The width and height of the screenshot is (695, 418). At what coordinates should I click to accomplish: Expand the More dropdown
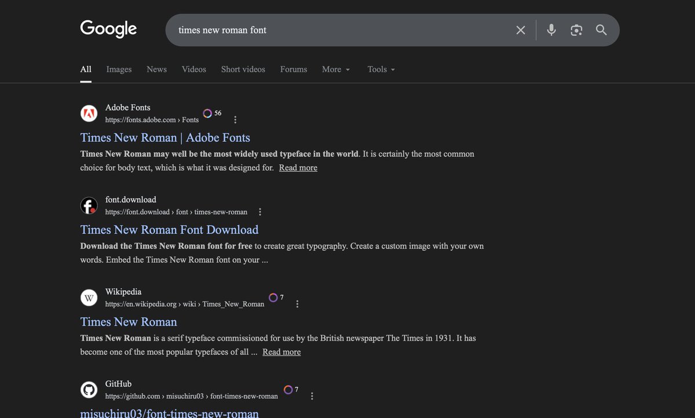(x=336, y=69)
